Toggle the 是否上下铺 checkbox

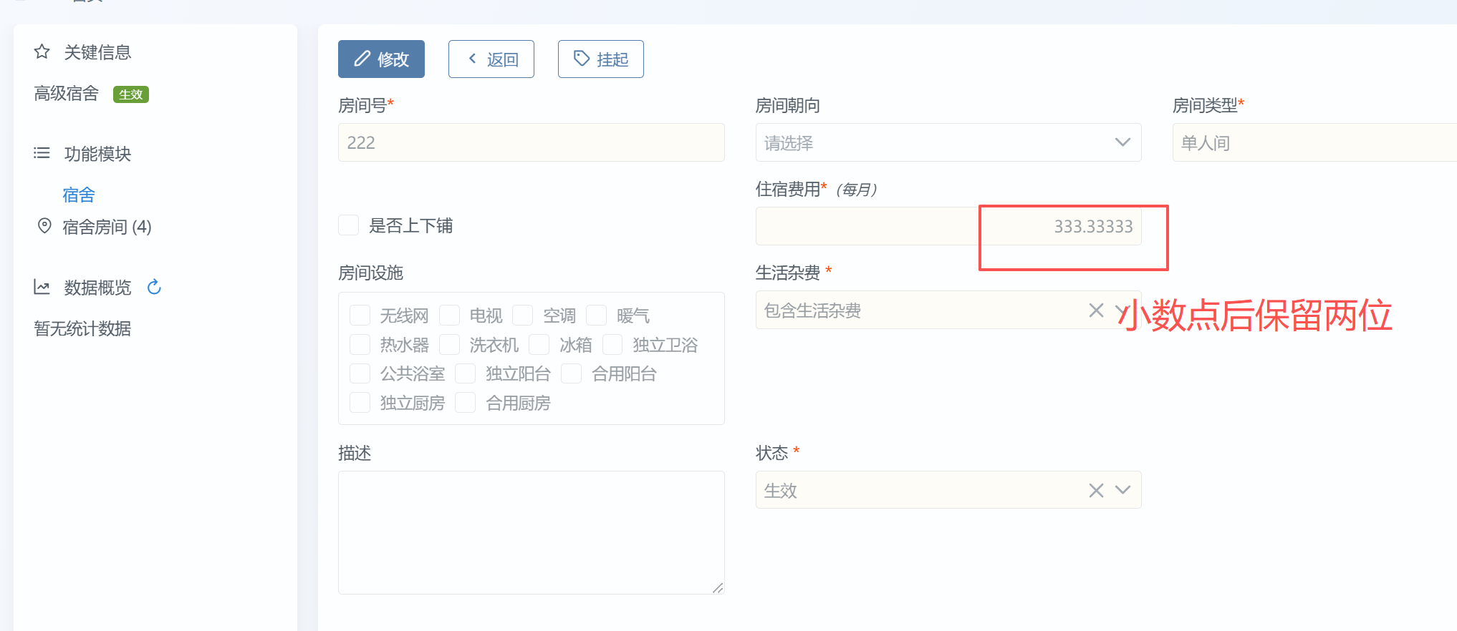(x=349, y=225)
